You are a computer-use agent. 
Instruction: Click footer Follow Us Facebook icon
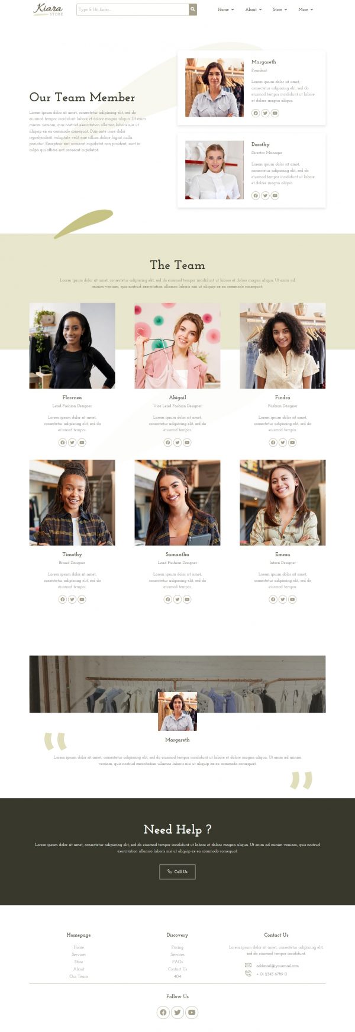point(163,1012)
